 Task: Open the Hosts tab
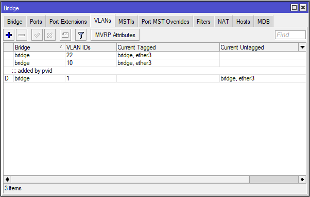point(243,21)
